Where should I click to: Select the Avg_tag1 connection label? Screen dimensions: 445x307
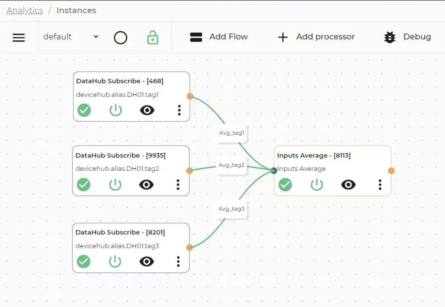(232, 133)
